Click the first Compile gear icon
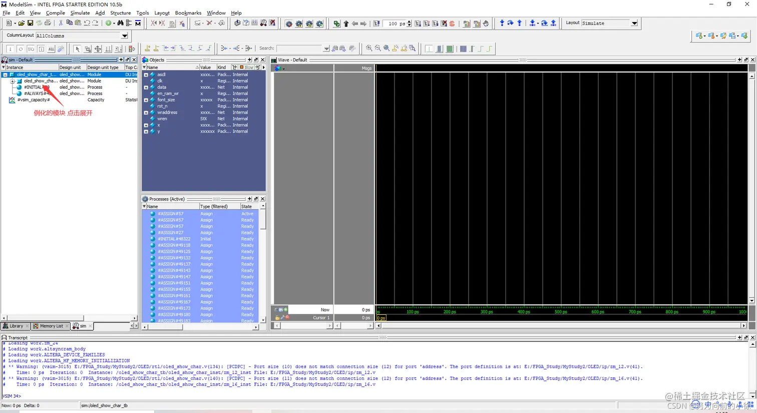The image size is (757, 413). coord(289,24)
